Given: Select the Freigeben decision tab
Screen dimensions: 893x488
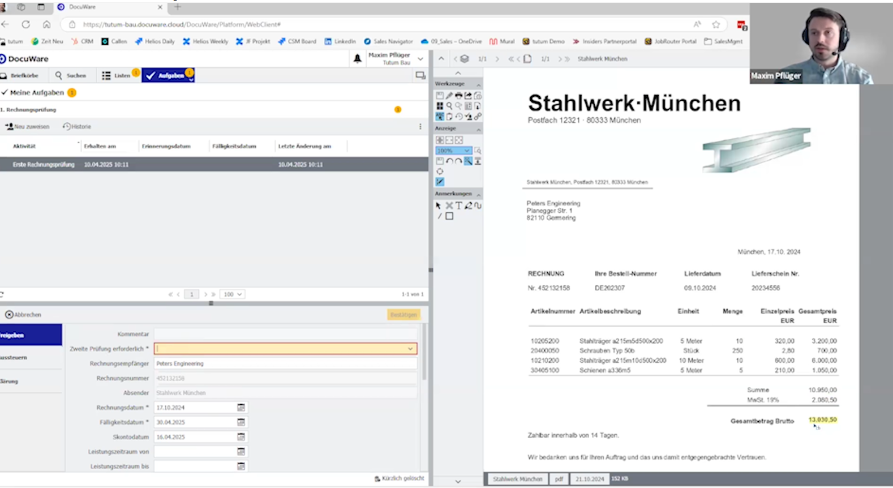Looking at the screenshot, I should click(31, 335).
